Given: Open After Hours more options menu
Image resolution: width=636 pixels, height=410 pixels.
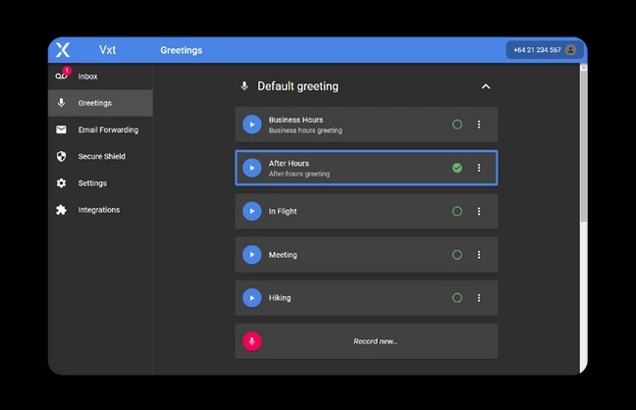Looking at the screenshot, I should coord(479,168).
